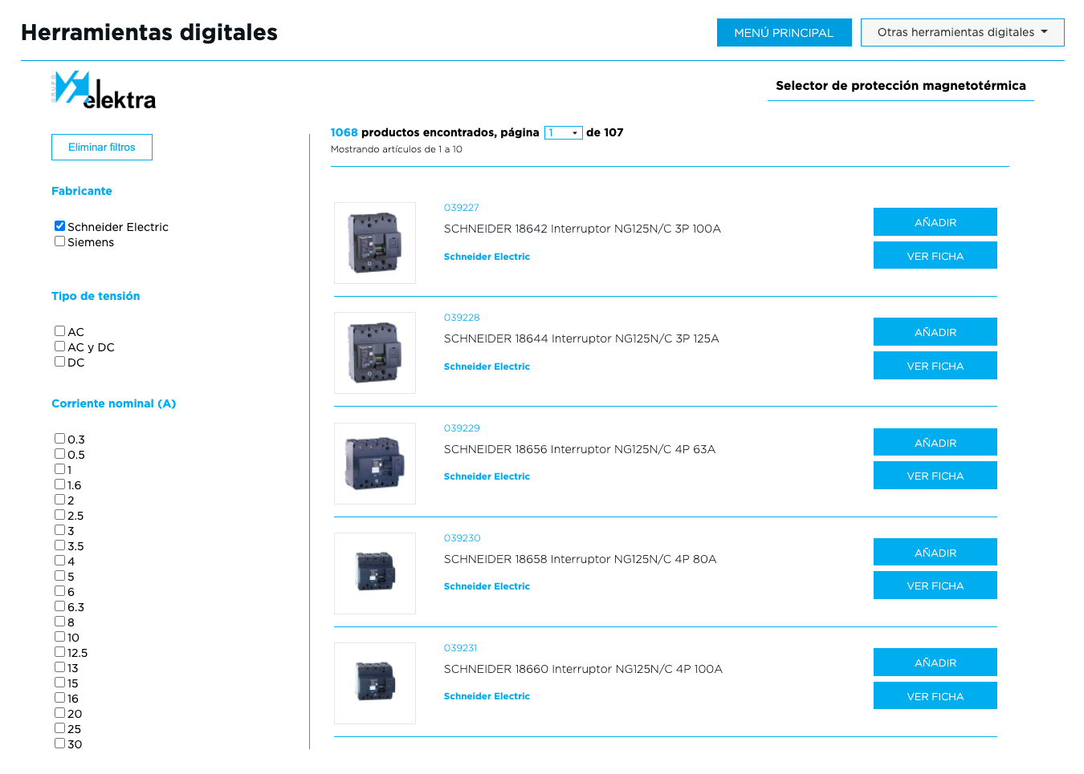Open the results page number selector
The image size is (1084, 774).
coord(563,133)
